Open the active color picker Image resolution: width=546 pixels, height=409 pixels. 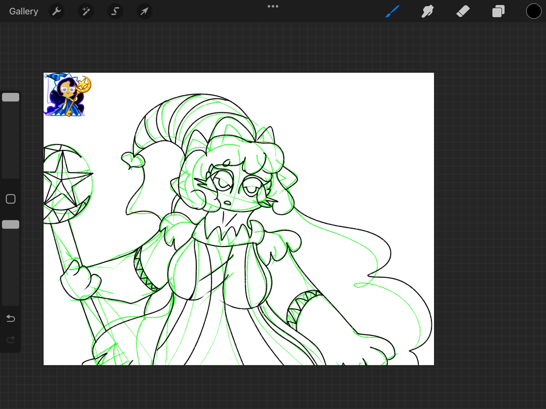coord(534,11)
